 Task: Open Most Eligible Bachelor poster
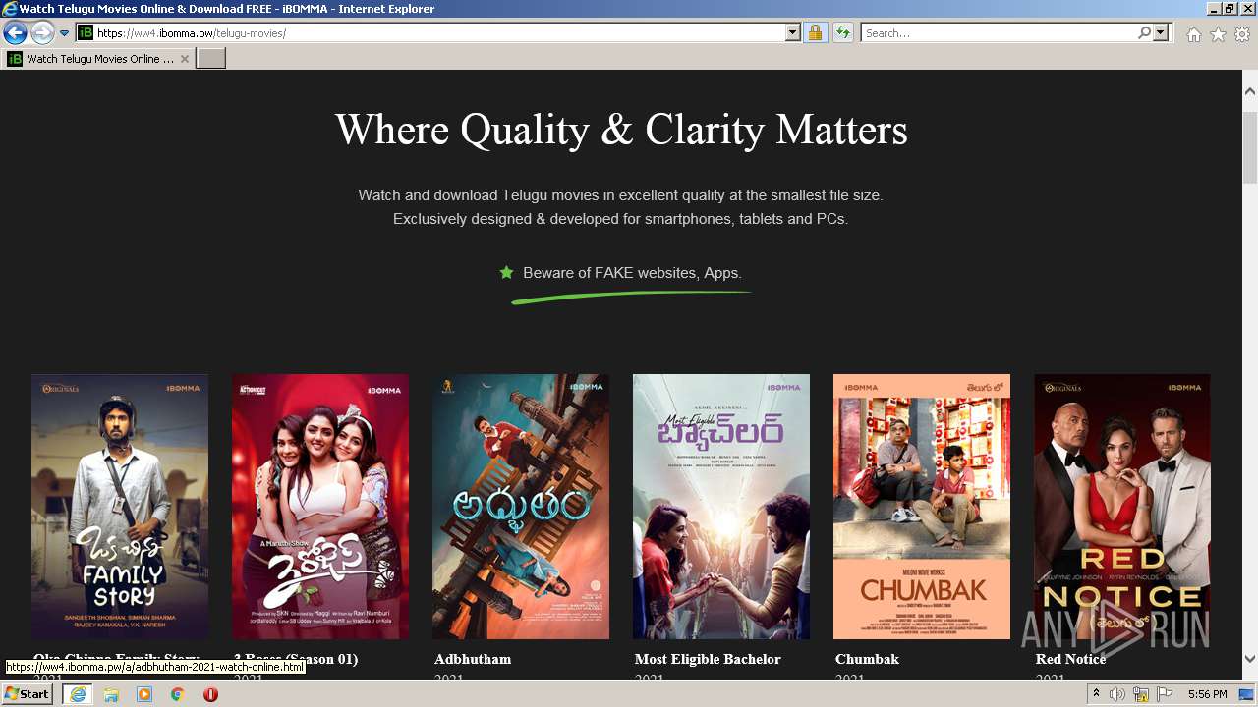click(721, 507)
